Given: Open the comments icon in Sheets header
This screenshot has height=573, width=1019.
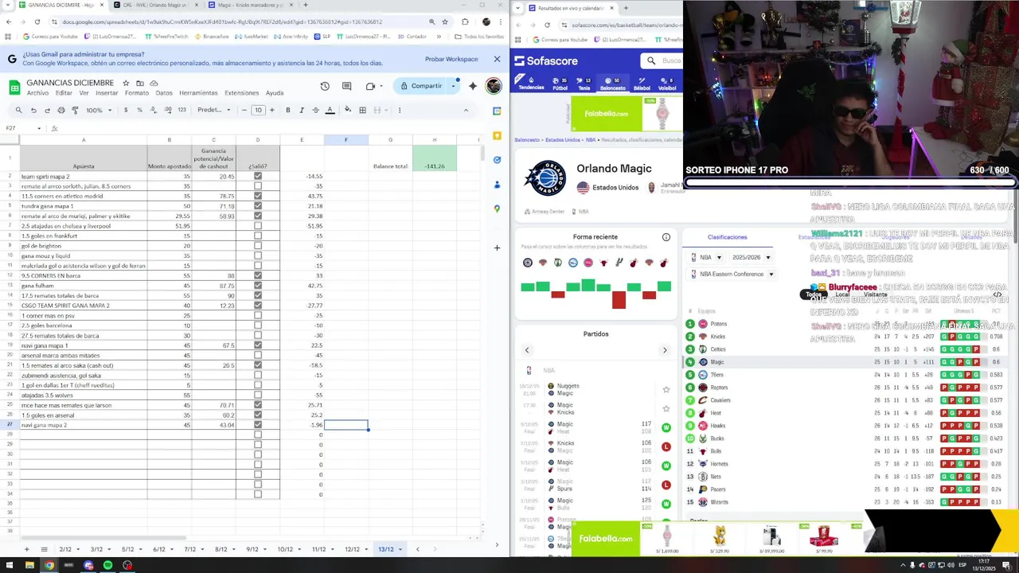Looking at the screenshot, I should pyautogui.click(x=346, y=86).
